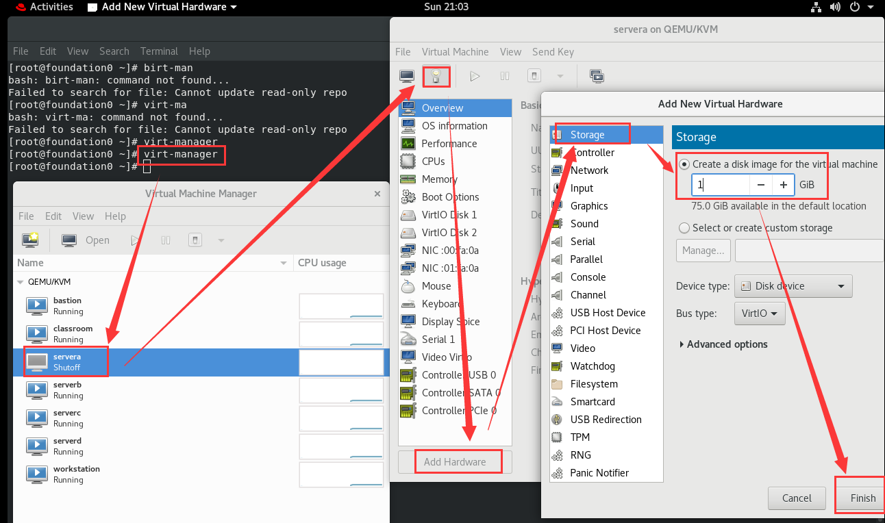
Task: Select the Watchdog hardware type icon
Action: (x=558, y=366)
